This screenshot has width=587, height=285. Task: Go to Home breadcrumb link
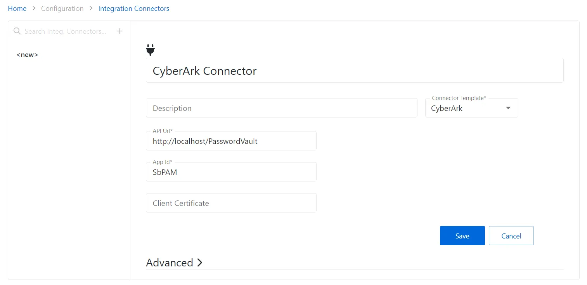pos(17,9)
